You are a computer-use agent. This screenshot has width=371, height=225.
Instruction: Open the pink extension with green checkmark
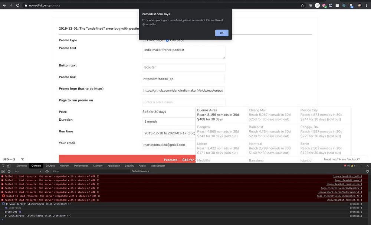(324, 5)
